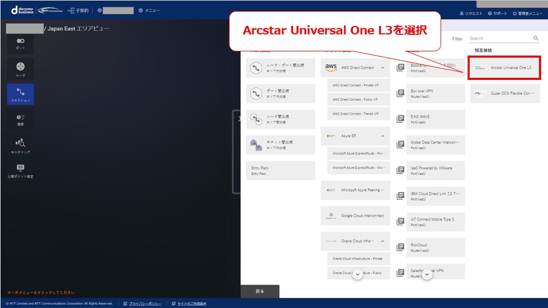Image resolution: width=548 pixels, height=308 pixels.
Task: Select Arcstar Universal One L3
Action: pos(504,68)
